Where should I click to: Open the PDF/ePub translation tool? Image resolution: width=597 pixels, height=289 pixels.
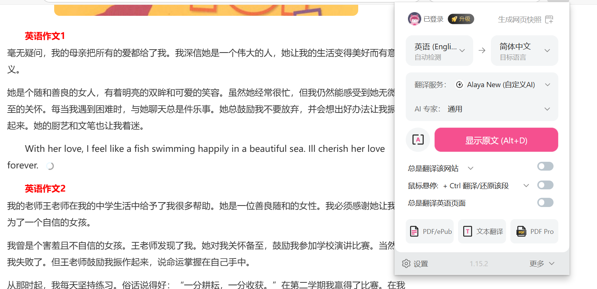click(x=430, y=231)
